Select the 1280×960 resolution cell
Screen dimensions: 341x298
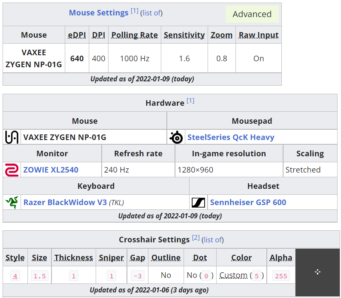[229, 170]
